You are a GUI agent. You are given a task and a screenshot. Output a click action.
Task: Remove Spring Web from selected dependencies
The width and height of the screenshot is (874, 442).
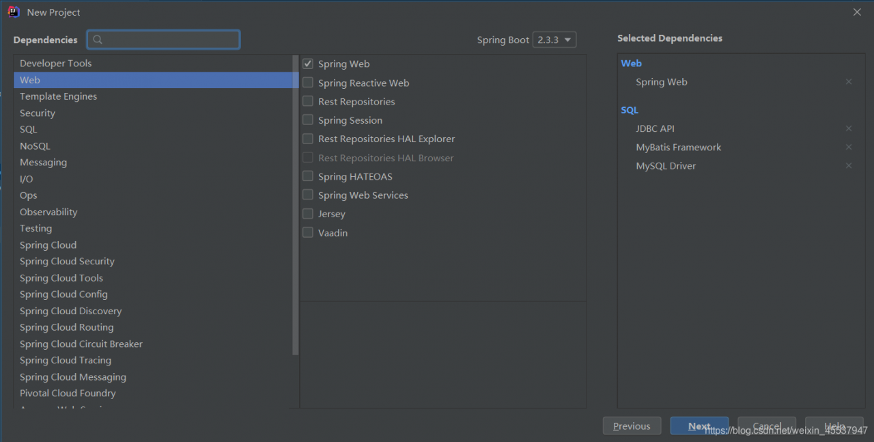[x=849, y=82]
